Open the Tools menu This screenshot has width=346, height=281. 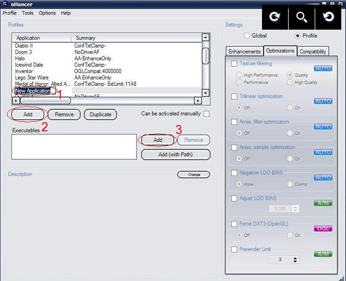click(28, 13)
